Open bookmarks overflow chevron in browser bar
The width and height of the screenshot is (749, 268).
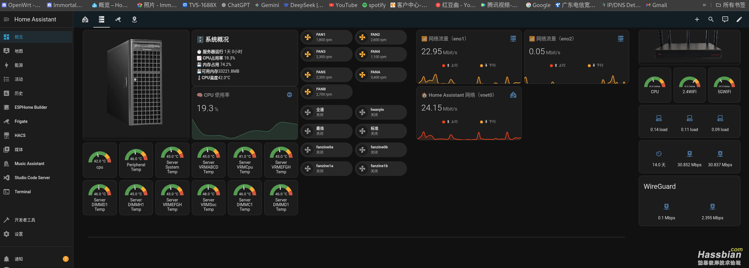(704, 5)
